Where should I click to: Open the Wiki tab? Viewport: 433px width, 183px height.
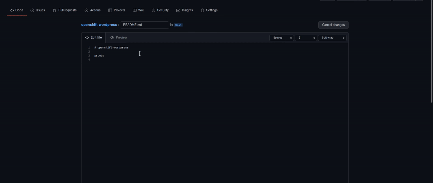138,10
